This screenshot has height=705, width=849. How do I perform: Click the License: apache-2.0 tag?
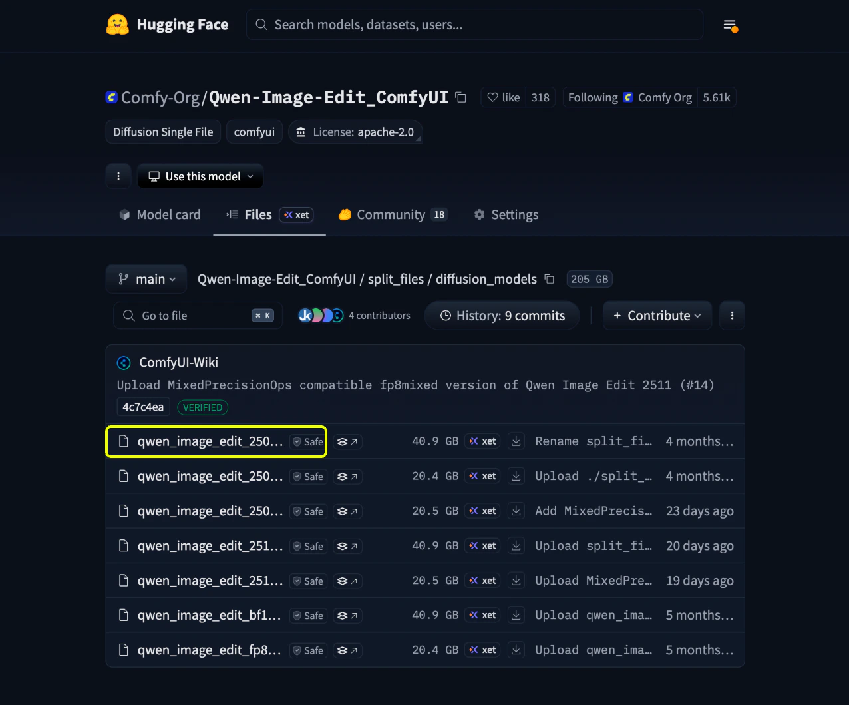355,132
